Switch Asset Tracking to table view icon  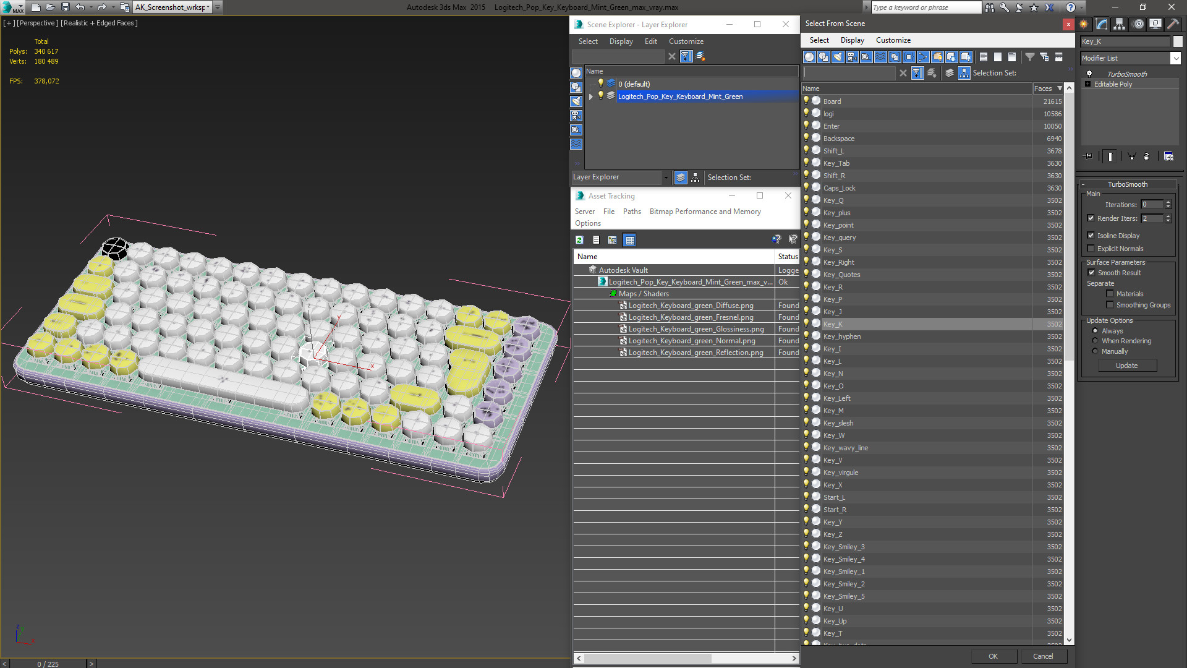point(630,240)
